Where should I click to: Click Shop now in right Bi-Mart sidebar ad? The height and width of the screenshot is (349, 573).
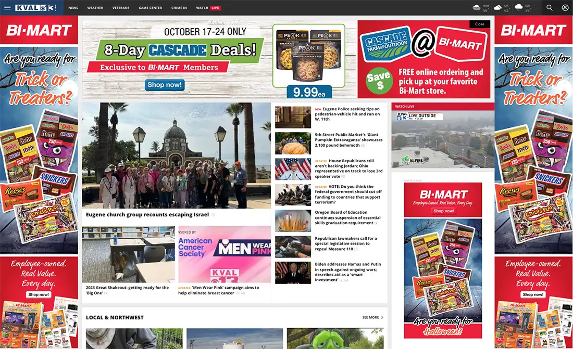click(x=533, y=294)
